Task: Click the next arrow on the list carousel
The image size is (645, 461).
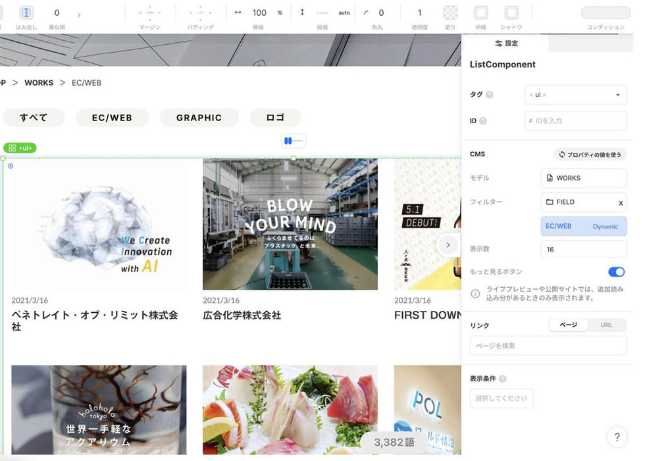Action: [448, 245]
